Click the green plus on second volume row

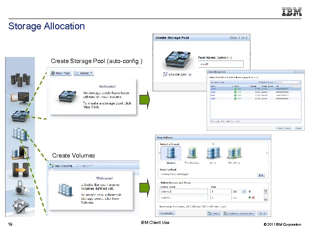coord(249,198)
